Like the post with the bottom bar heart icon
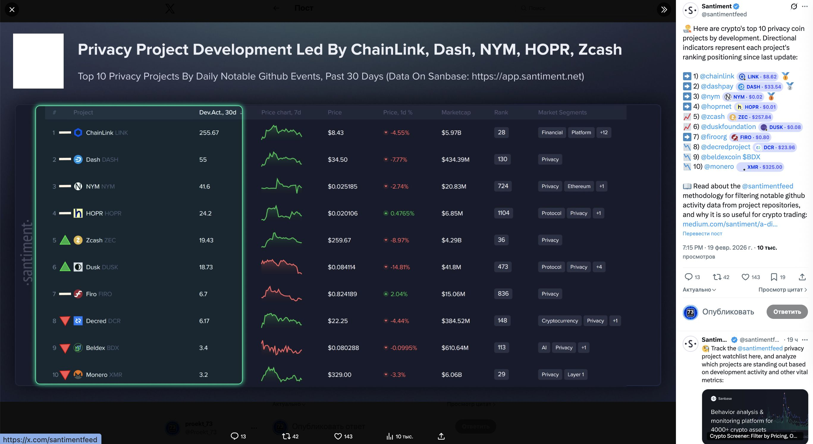The width and height of the screenshot is (813, 444). [x=338, y=437]
